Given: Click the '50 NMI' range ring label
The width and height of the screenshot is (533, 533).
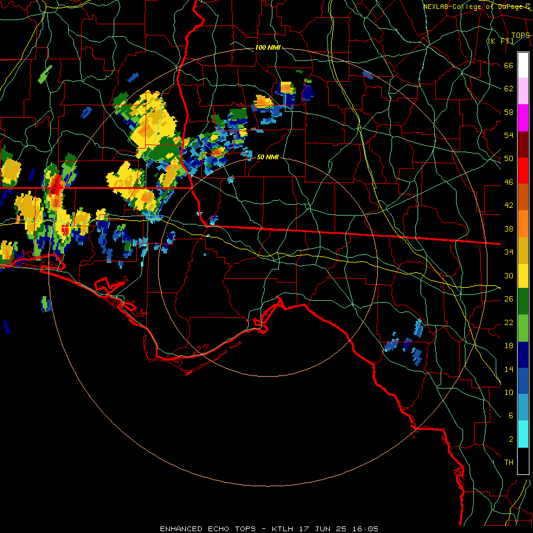Looking at the screenshot, I should click(x=268, y=157).
